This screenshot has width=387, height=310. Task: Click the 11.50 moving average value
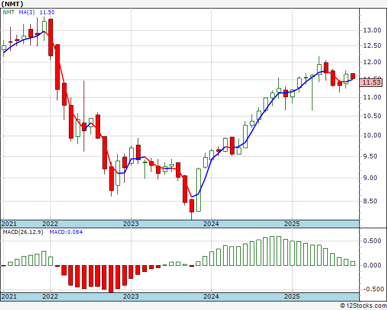[x=47, y=12]
